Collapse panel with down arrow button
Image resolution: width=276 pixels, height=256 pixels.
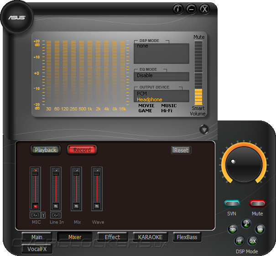(x=204, y=130)
